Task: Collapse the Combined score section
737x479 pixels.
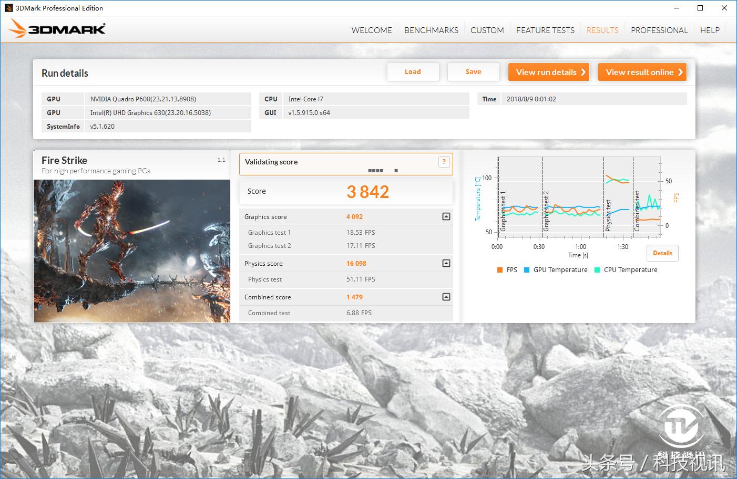Action: (x=446, y=297)
